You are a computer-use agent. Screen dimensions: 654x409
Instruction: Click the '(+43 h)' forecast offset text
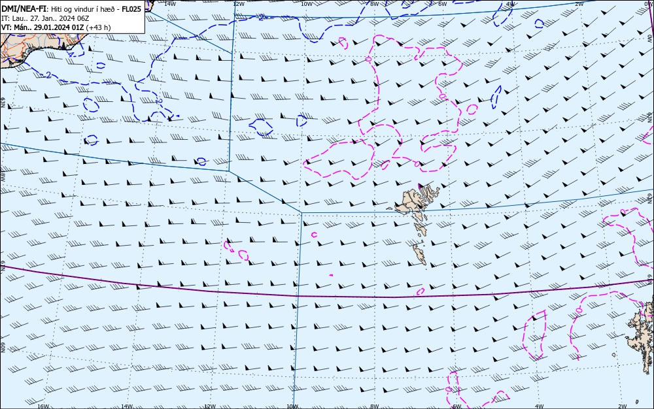[x=99, y=27]
